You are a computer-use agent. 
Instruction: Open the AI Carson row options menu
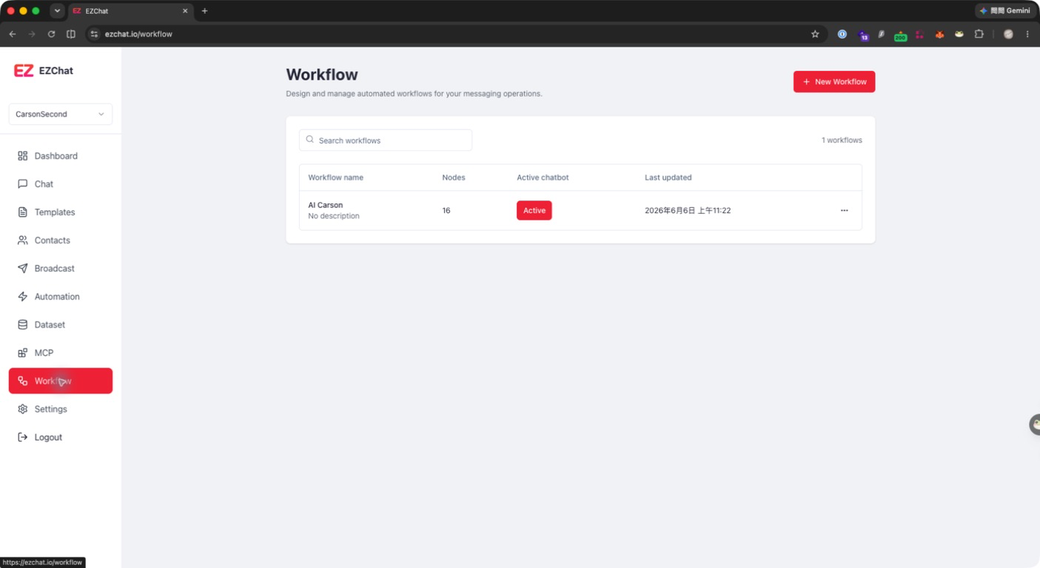pos(844,211)
